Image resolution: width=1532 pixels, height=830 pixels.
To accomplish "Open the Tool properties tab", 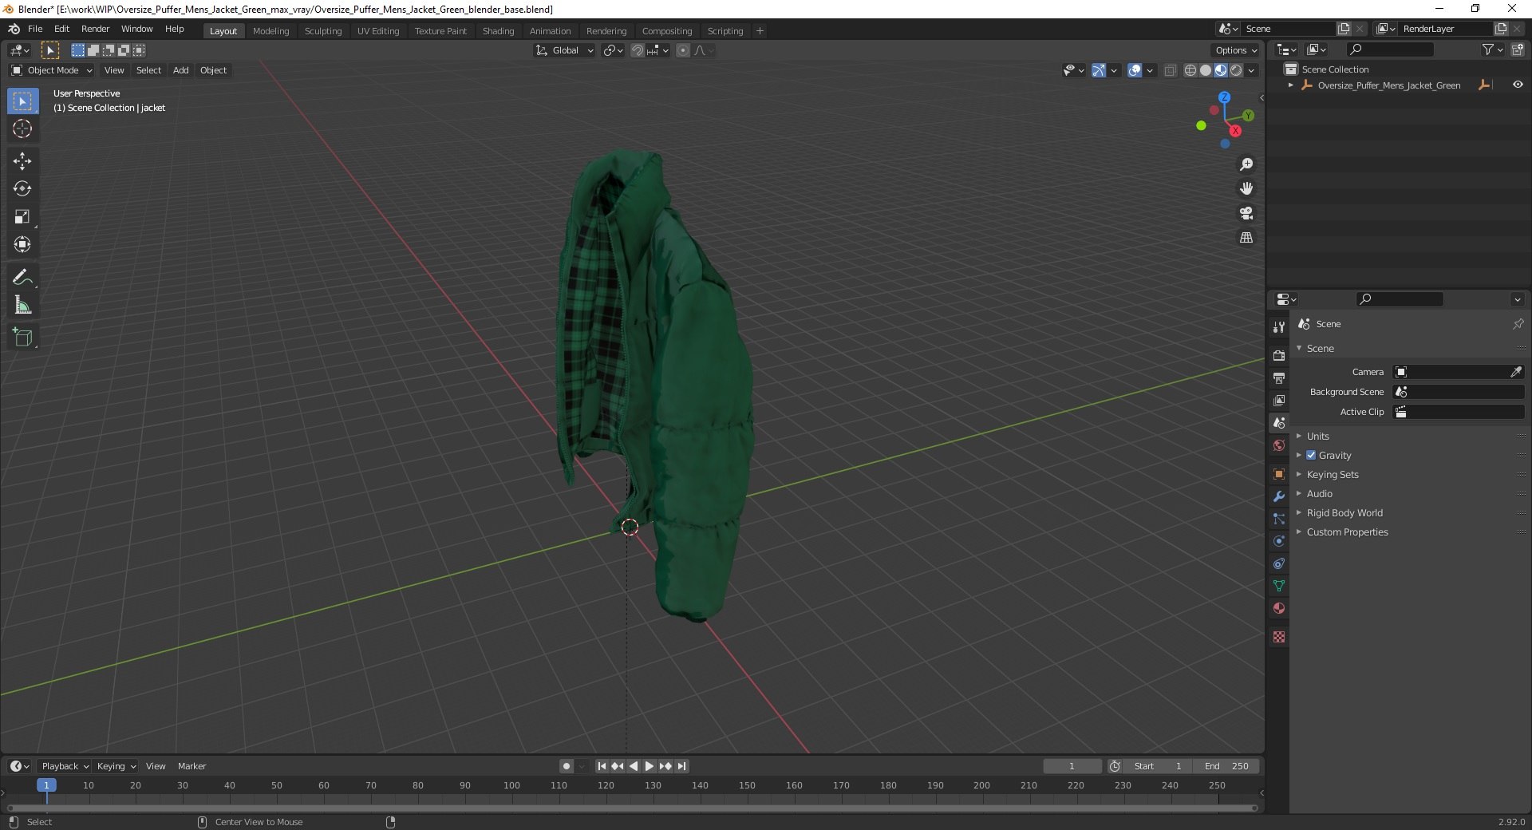I will pyautogui.click(x=1279, y=327).
